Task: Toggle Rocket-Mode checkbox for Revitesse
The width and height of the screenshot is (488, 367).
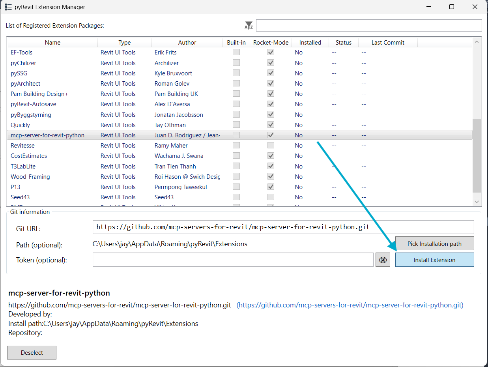Action: point(271,145)
